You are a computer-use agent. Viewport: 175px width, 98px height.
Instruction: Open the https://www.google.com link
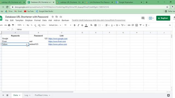(58, 39)
